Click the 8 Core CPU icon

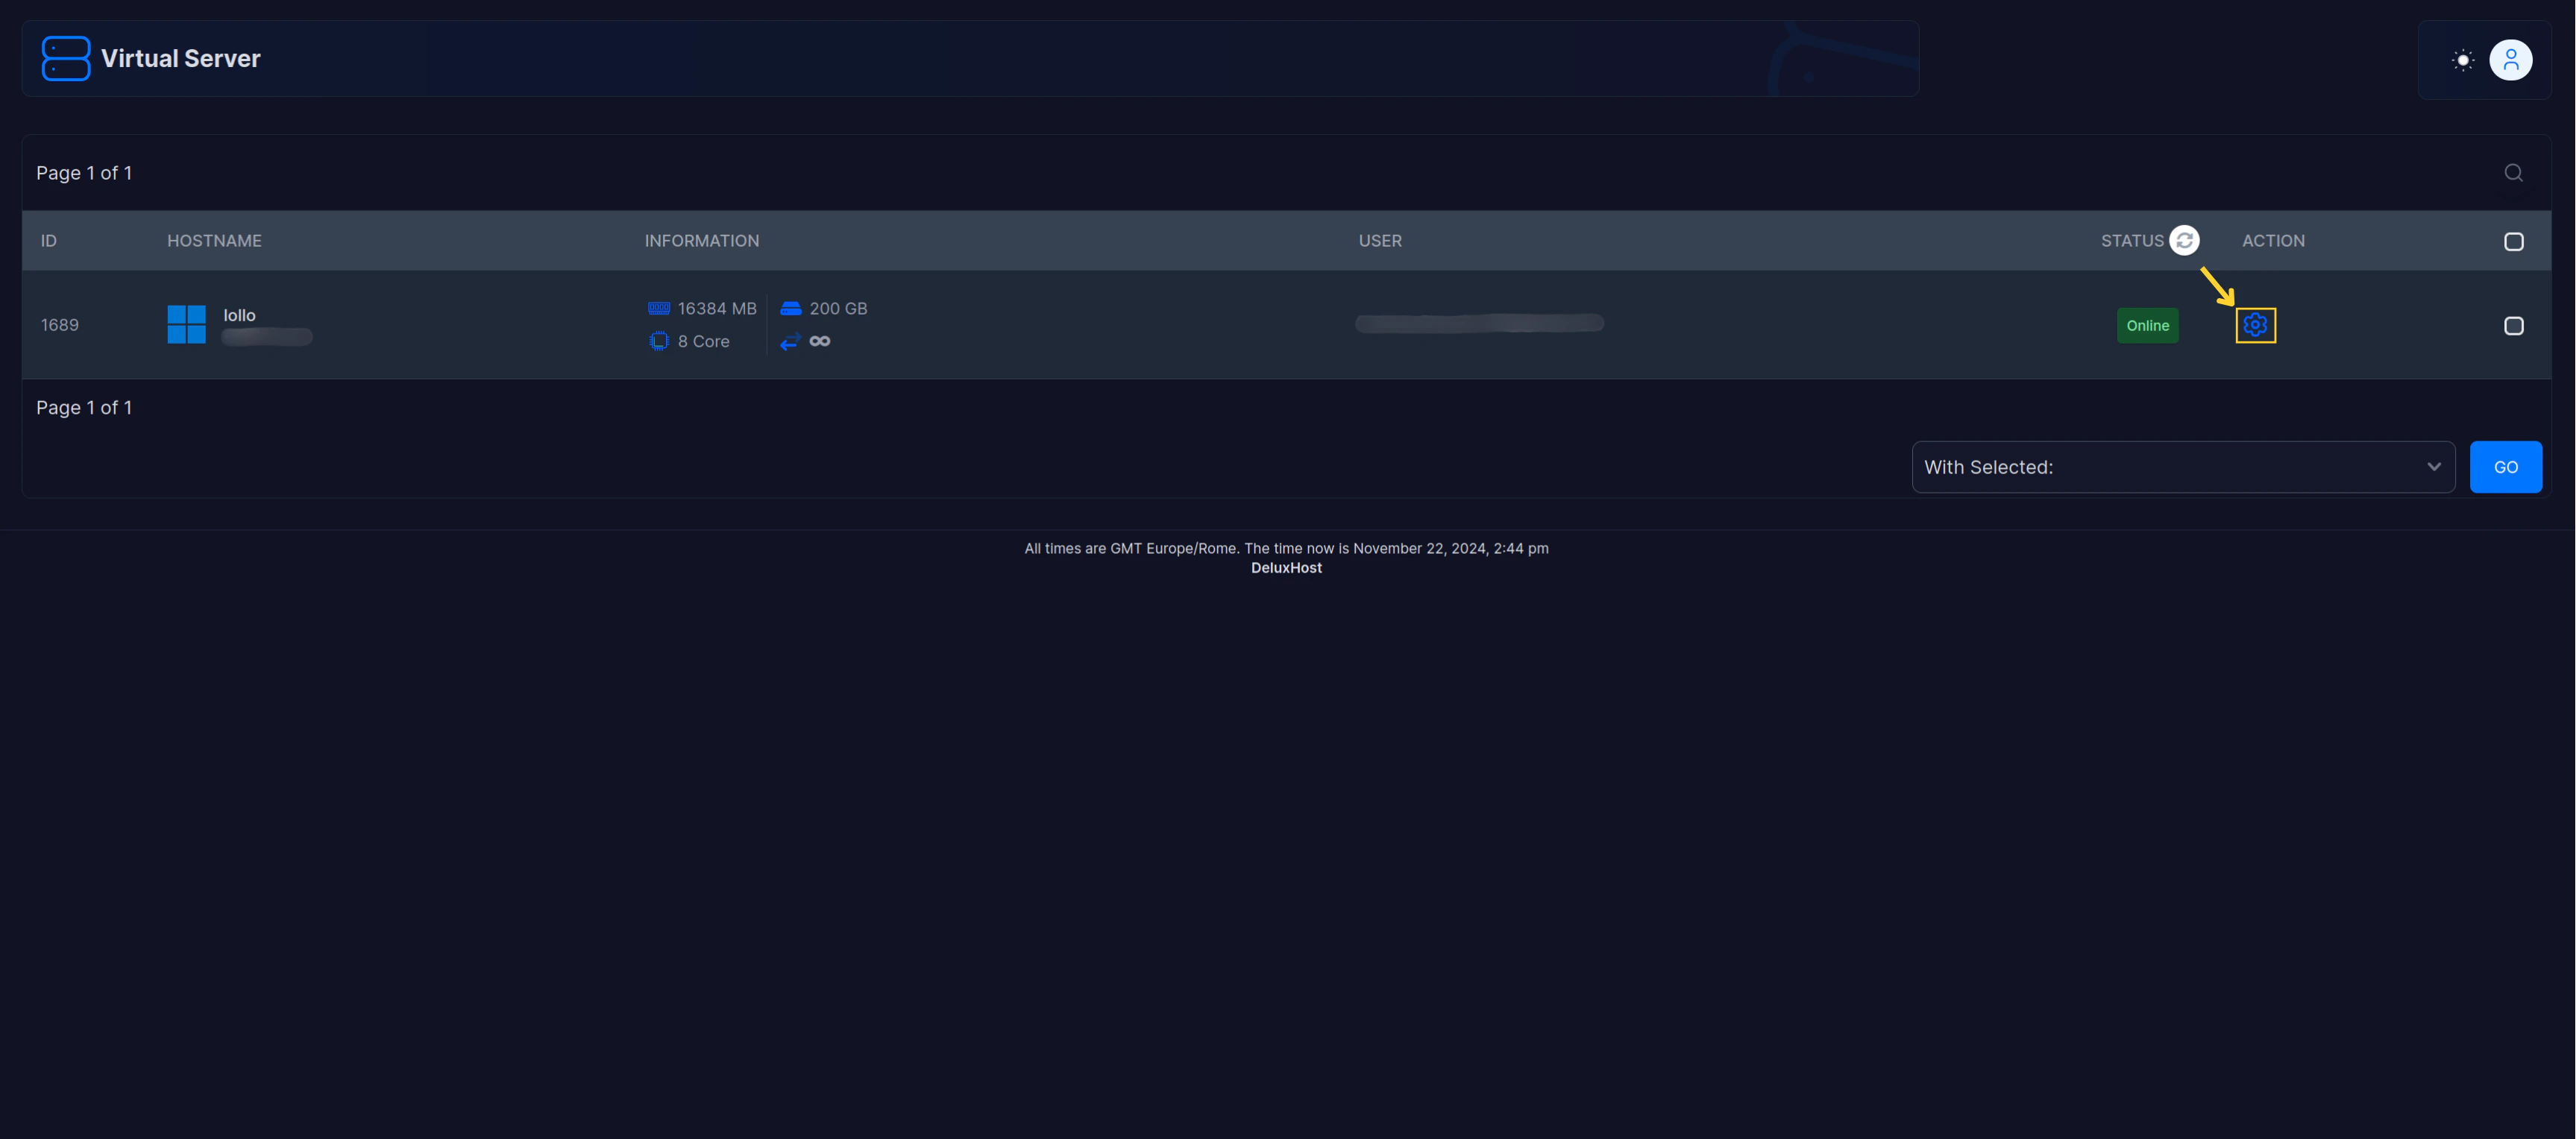pos(659,341)
